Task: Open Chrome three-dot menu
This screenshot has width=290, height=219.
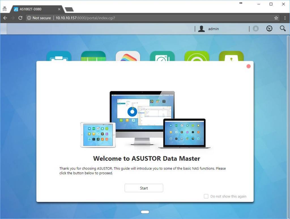Action: [285, 18]
